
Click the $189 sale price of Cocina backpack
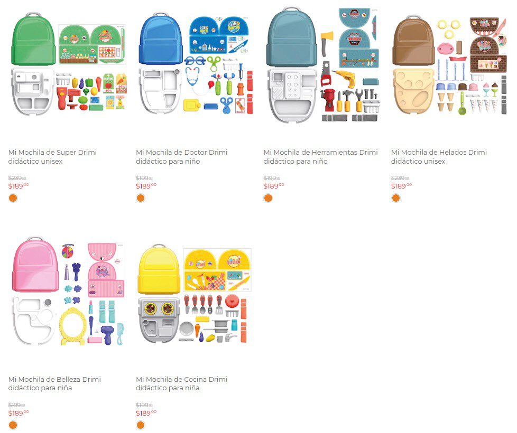pos(146,413)
